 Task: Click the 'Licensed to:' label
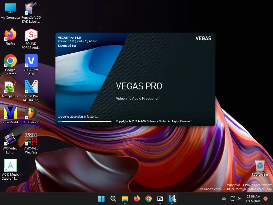coord(67,46)
